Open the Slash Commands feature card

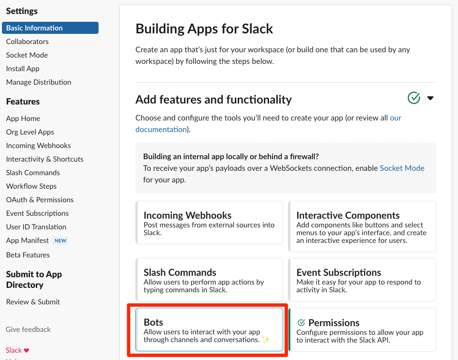tap(209, 280)
